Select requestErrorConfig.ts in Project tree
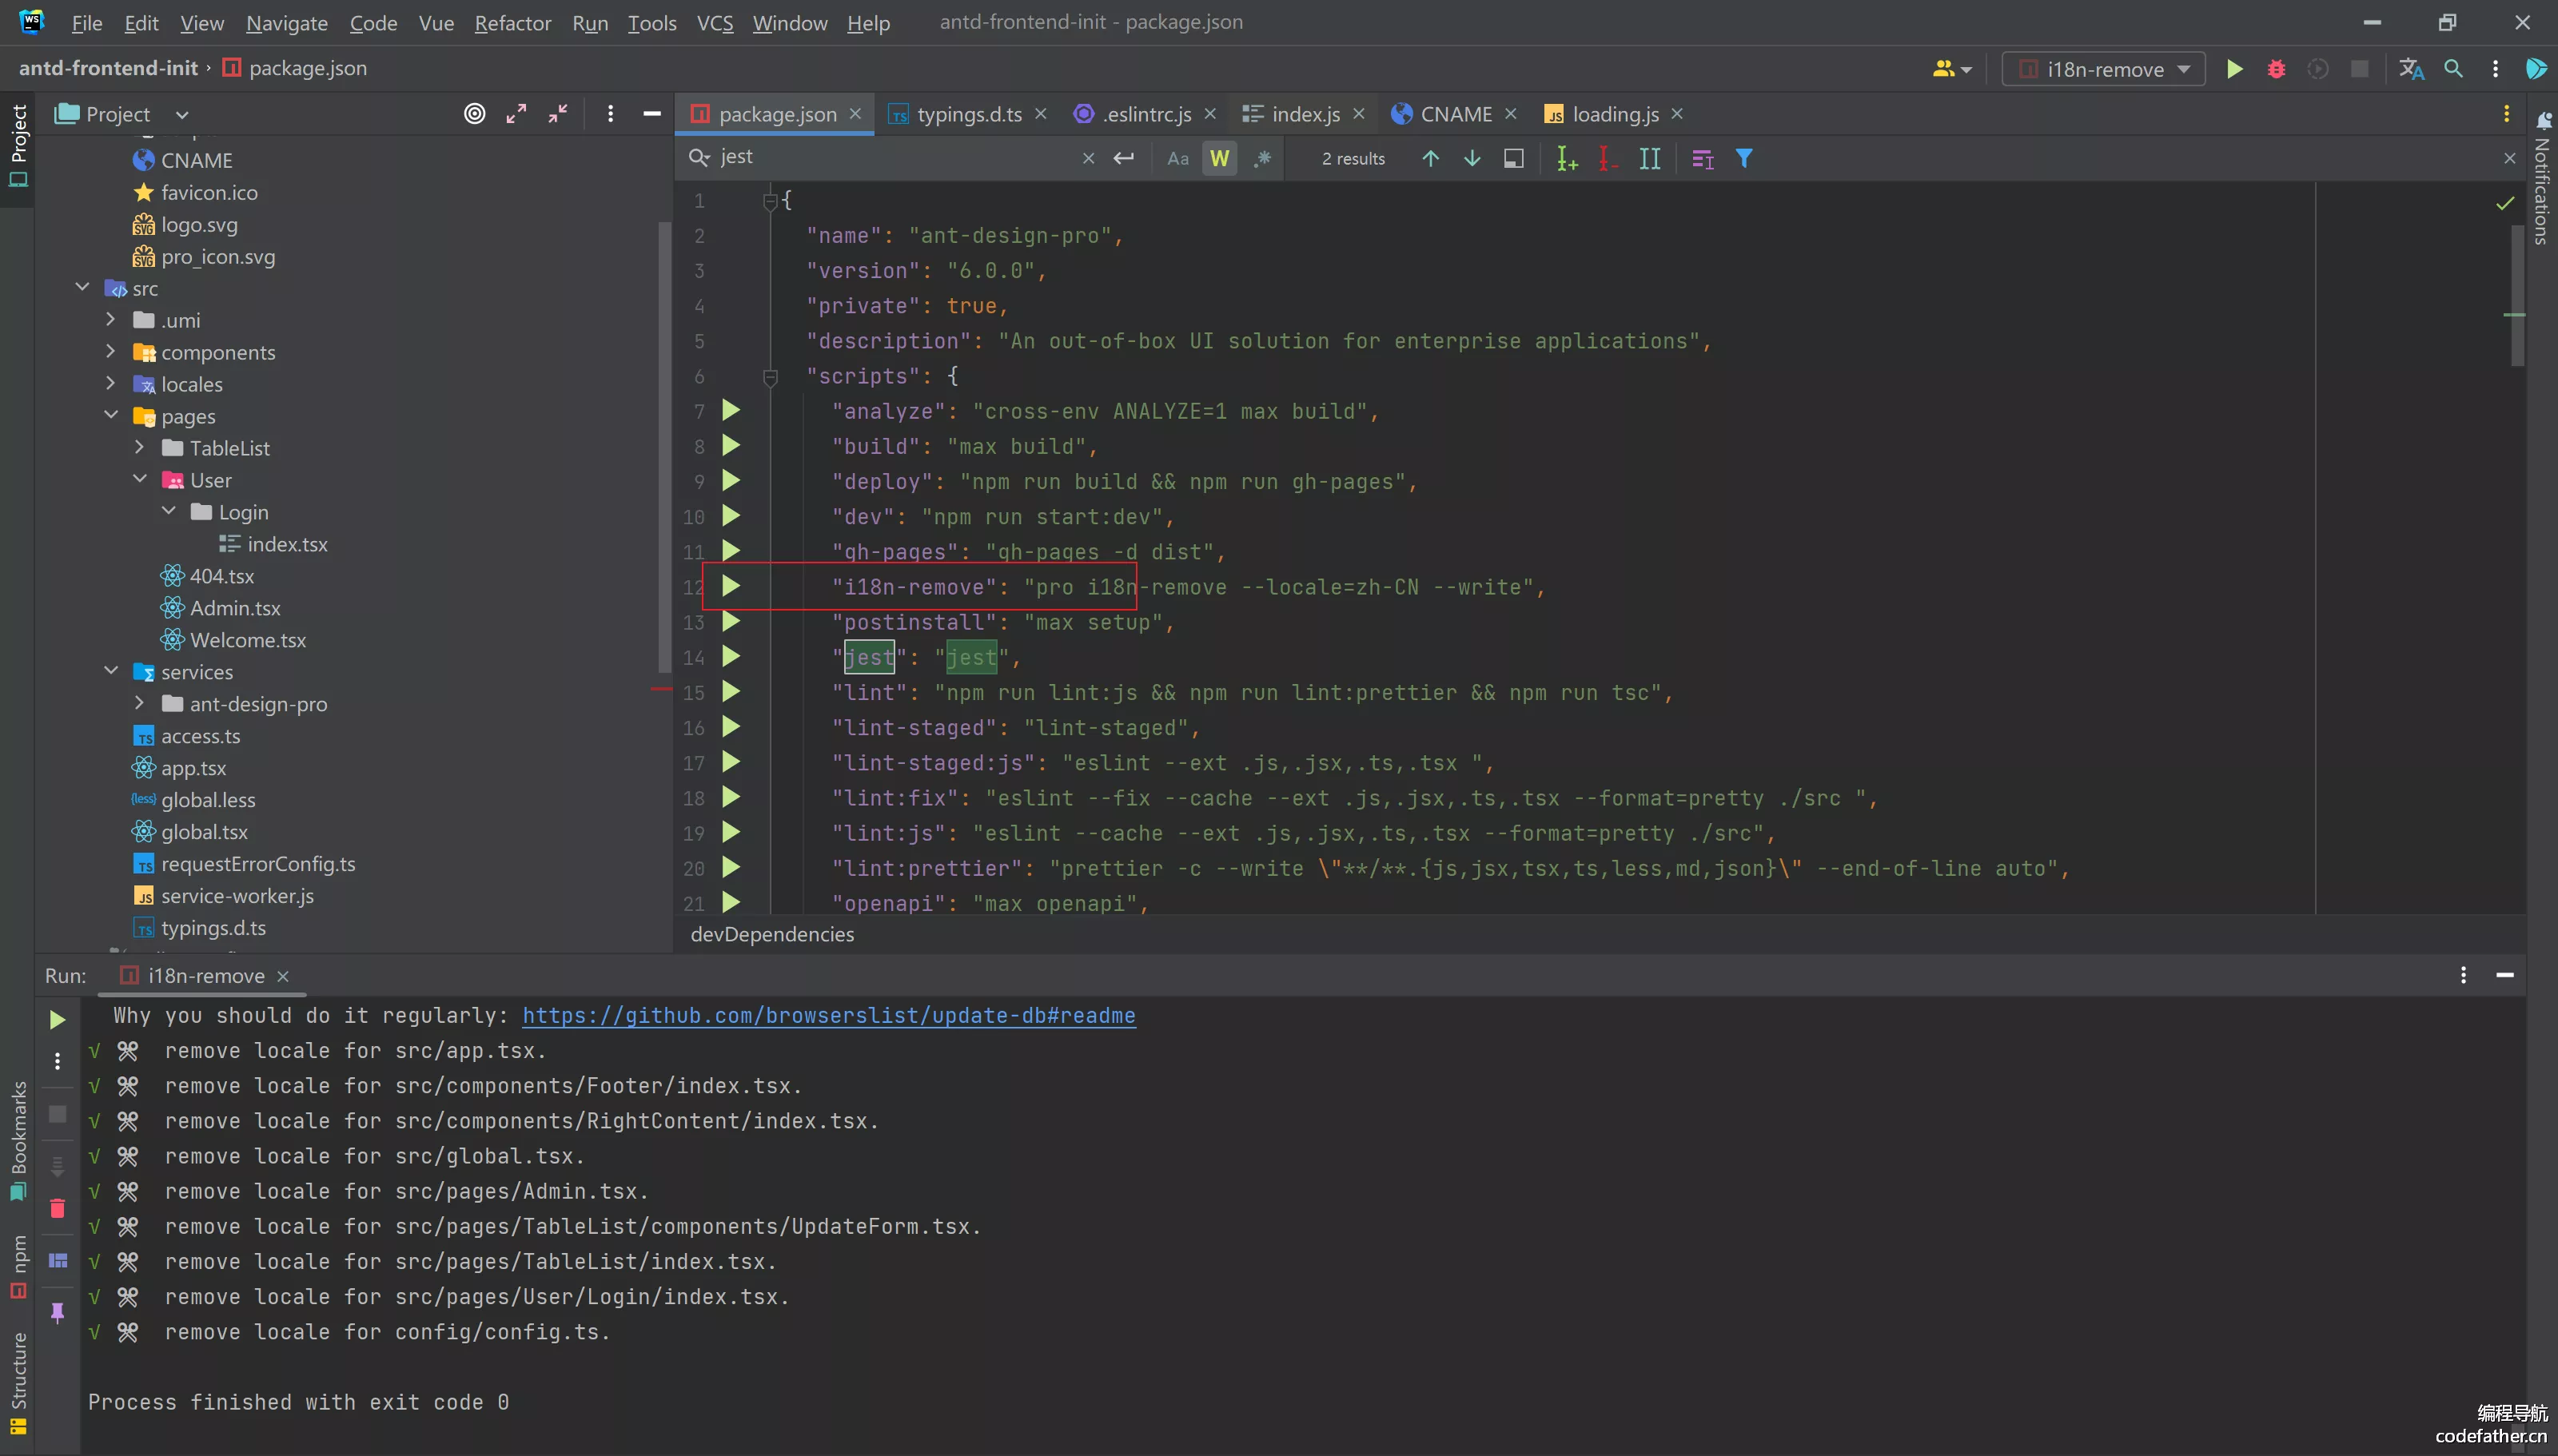2558x1456 pixels. 258,864
